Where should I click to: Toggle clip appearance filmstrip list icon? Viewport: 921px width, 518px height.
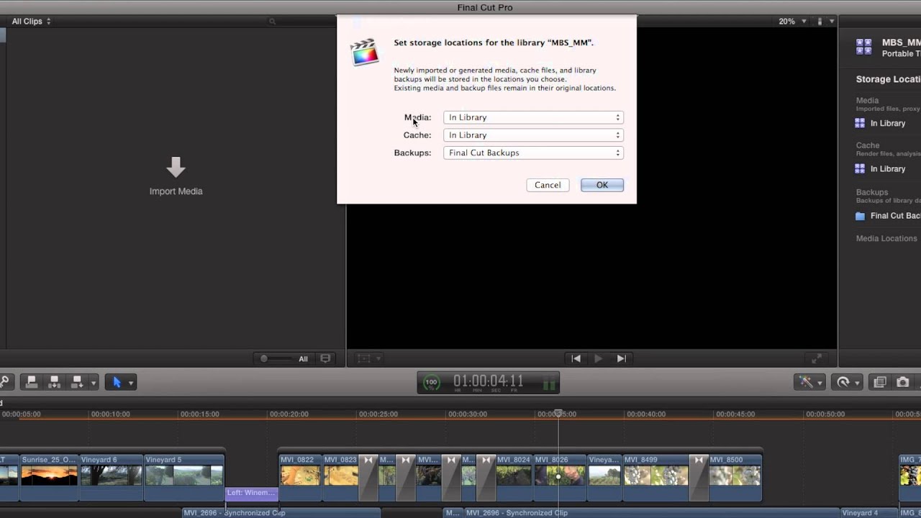coord(325,358)
